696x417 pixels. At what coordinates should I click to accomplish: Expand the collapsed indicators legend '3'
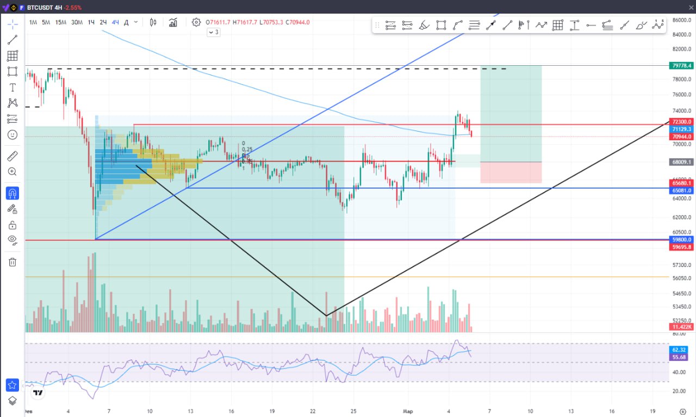tap(214, 32)
